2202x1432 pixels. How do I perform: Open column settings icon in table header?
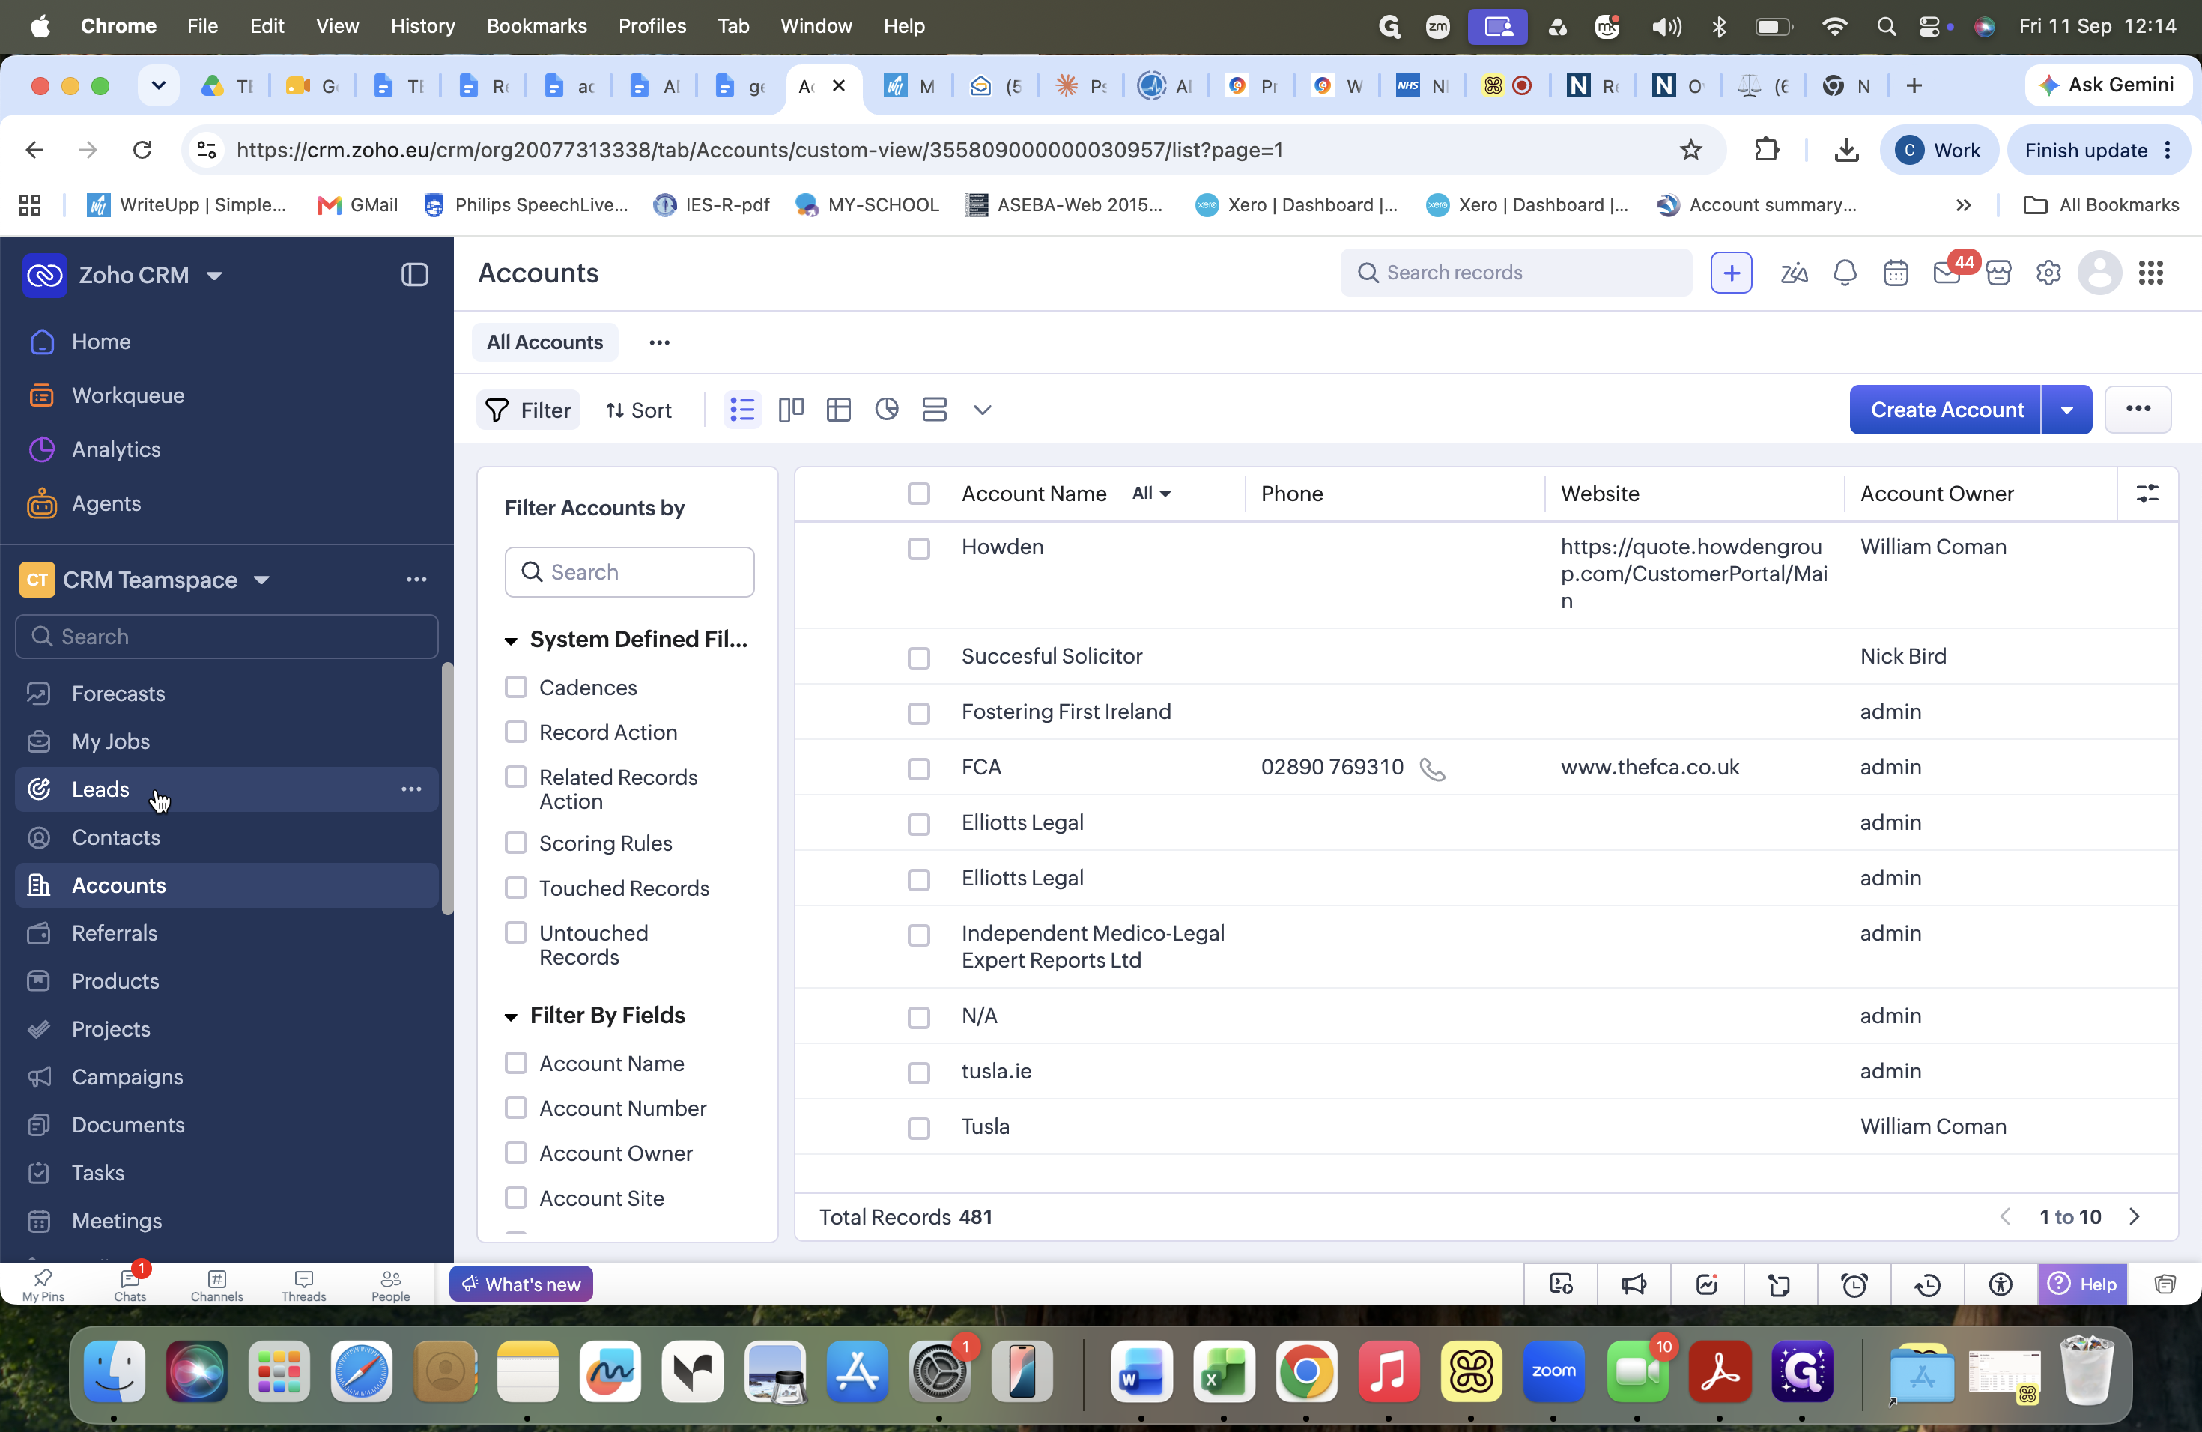click(x=2147, y=494)
